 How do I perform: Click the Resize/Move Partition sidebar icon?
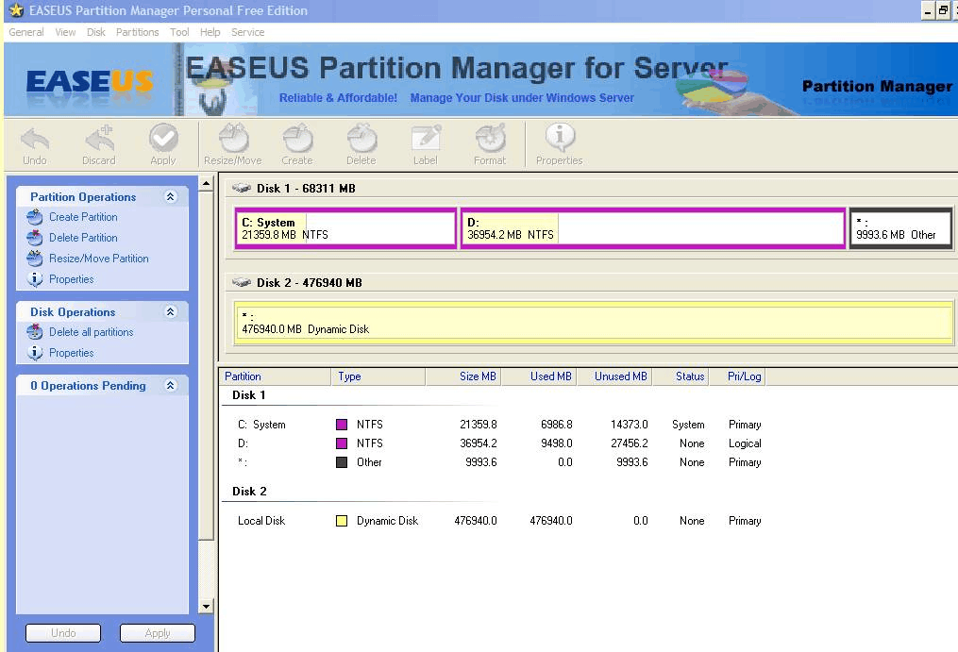[x=35, y=259]
